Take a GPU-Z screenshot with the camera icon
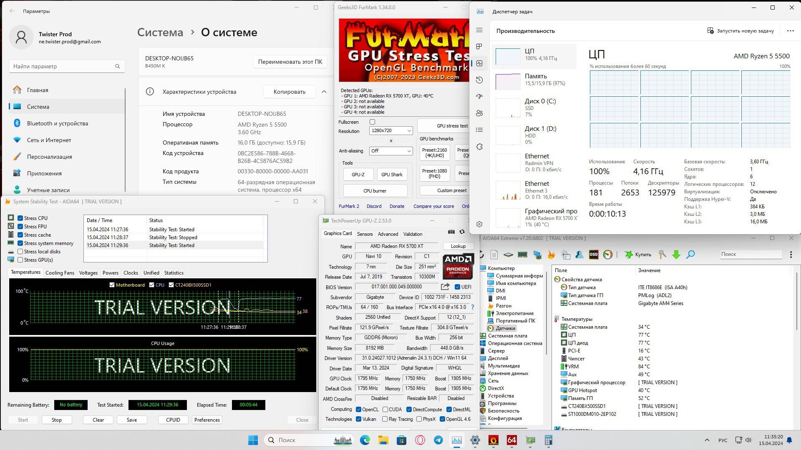 [x=451, y=232]
